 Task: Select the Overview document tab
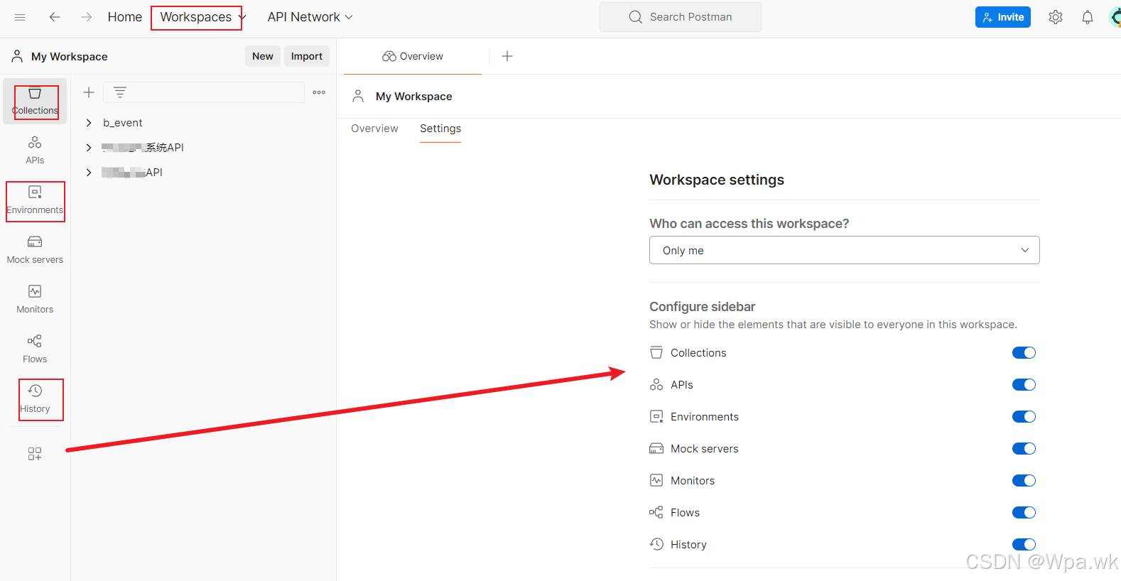click(x=413, y=56)
